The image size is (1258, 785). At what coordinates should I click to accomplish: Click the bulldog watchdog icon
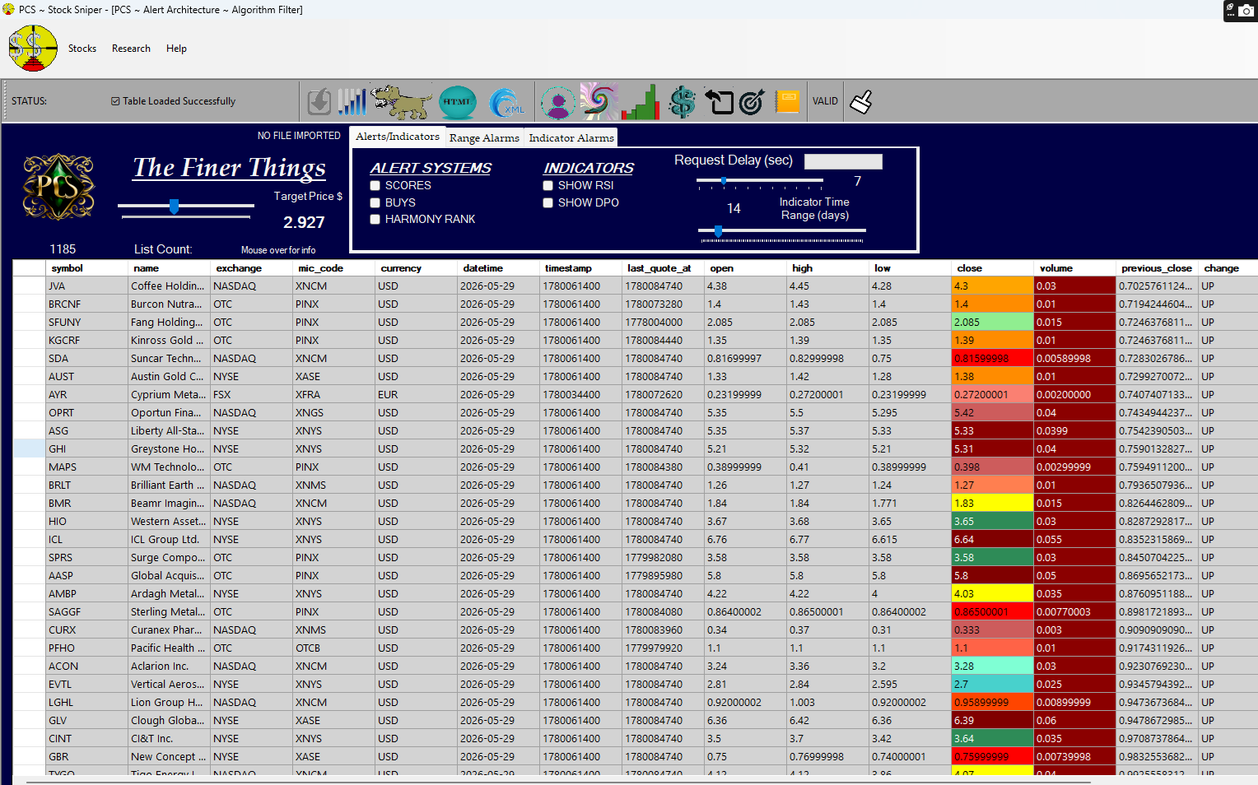tap(402, 102)
